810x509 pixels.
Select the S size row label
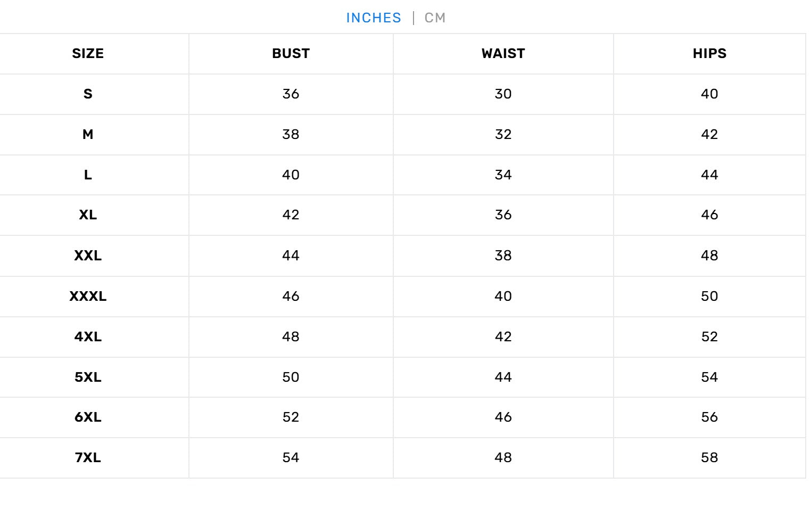coord(88,94)
